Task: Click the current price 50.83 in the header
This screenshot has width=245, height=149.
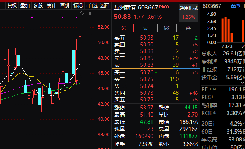Action: point(122,17)
